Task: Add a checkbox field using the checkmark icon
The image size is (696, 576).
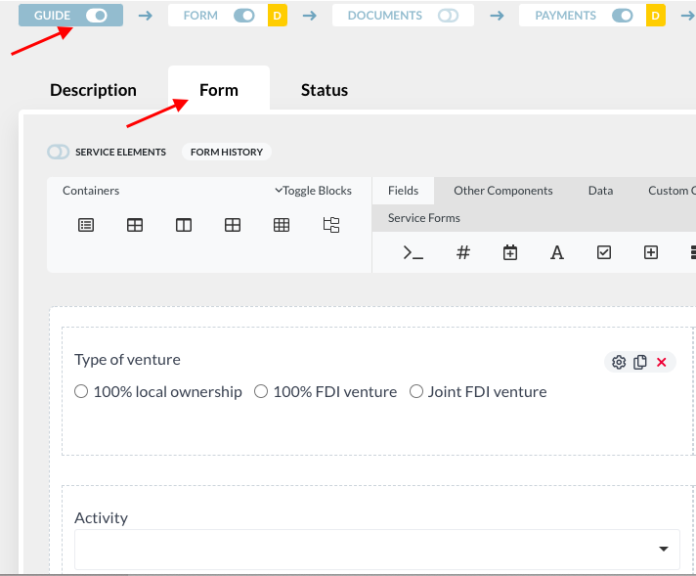Action: point(604,252)
